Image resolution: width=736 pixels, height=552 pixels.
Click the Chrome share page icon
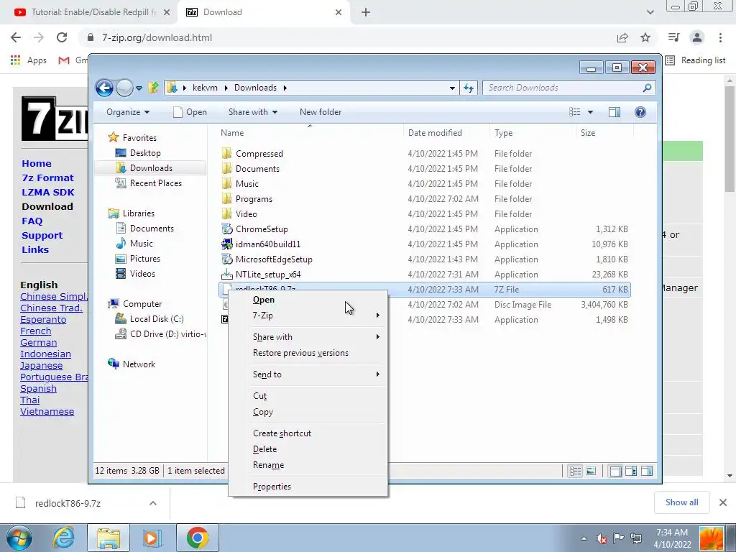coord(622,37)
